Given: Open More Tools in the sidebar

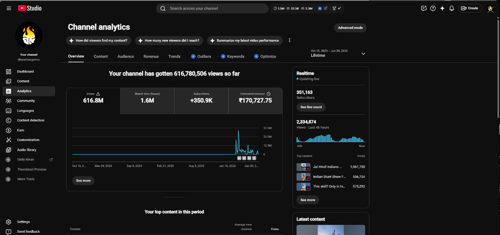Looking at the screenshot, I should [x=29, y=179].
